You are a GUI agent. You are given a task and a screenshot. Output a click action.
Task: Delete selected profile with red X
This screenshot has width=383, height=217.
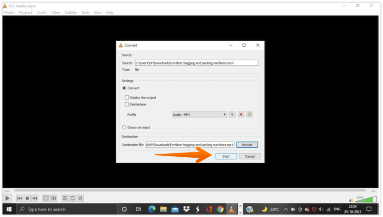[x=241, y=115]
